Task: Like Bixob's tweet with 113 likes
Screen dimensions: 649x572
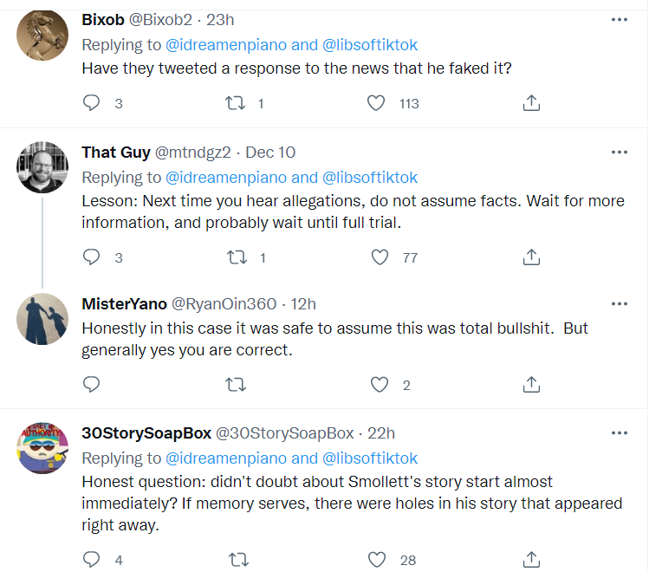Action: [376, 103]
